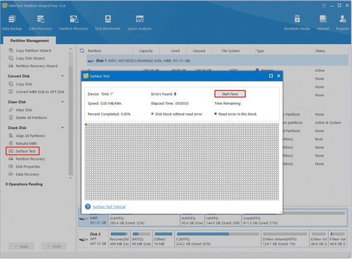Open the Surface Test Tutorial link
The width and height of the screenshot is (352, 259).
pyautogui.click(x=109, y=207)
